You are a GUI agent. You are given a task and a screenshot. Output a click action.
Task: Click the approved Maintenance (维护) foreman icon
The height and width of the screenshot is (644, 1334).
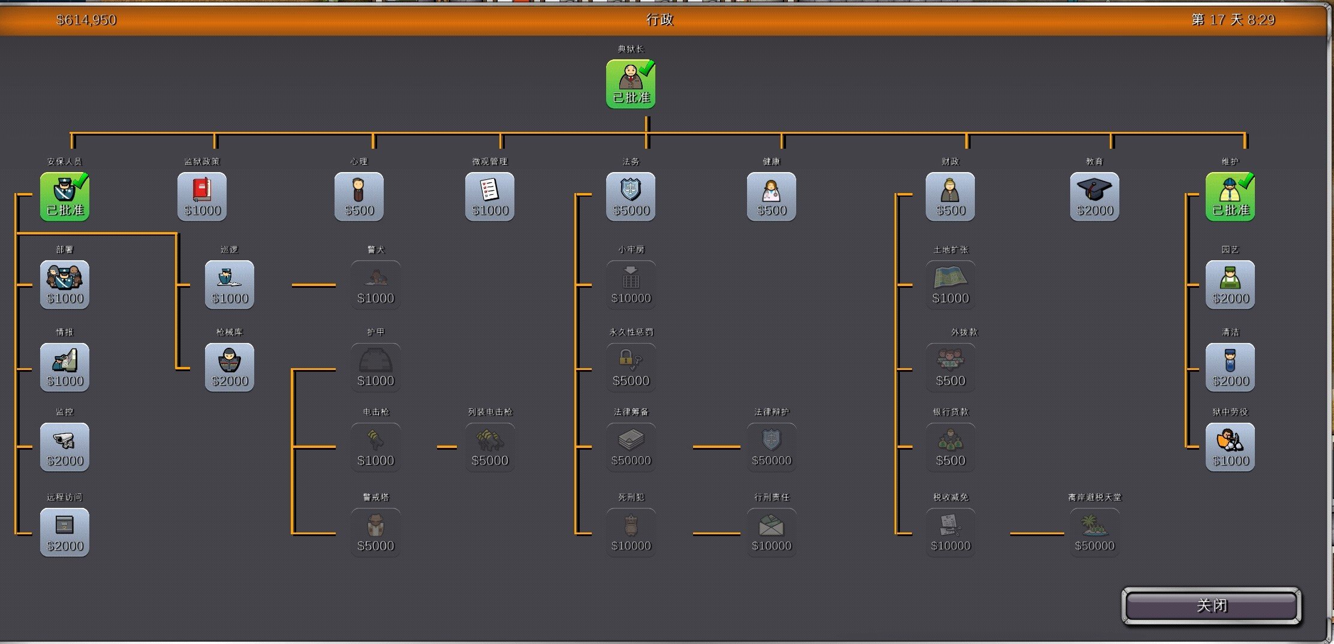1230,197
